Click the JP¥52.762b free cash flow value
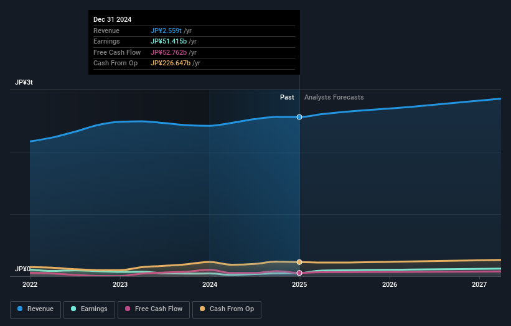The width and height of the screenshot is (511, 326). pyautogui.click(x=169, y=52)
